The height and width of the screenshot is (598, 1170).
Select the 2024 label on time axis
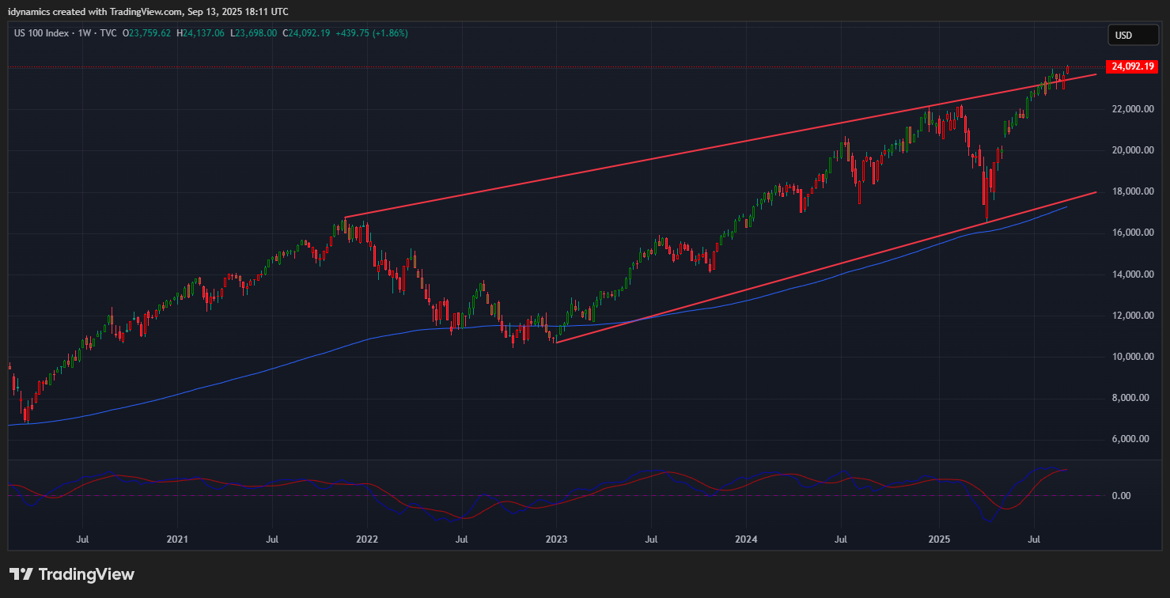point(746,539)
